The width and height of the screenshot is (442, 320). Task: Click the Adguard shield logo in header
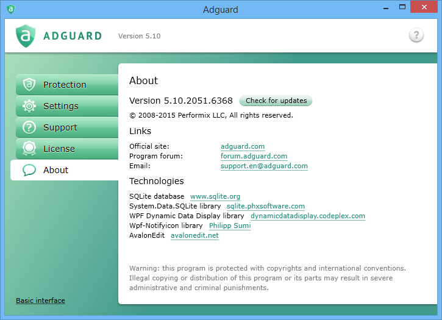(26, 36)
